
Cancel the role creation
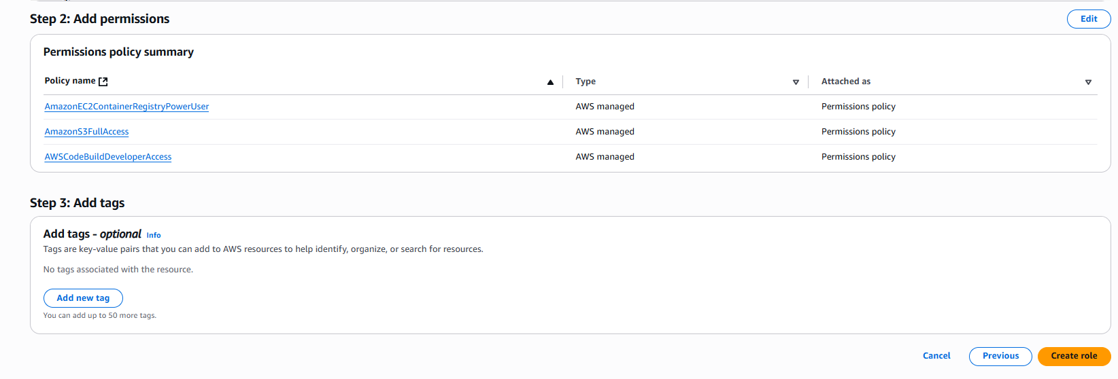936,356
